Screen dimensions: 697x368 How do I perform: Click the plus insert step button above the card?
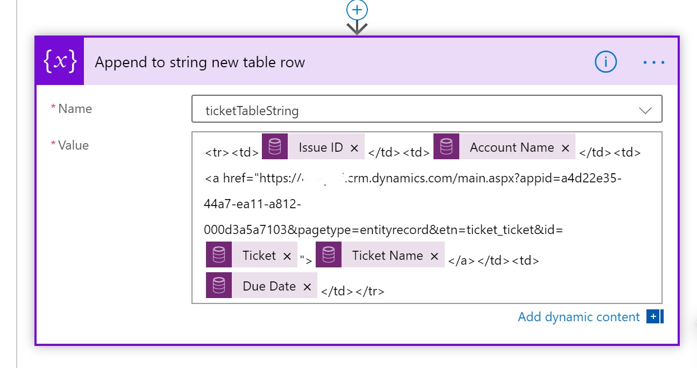(358, 9)
